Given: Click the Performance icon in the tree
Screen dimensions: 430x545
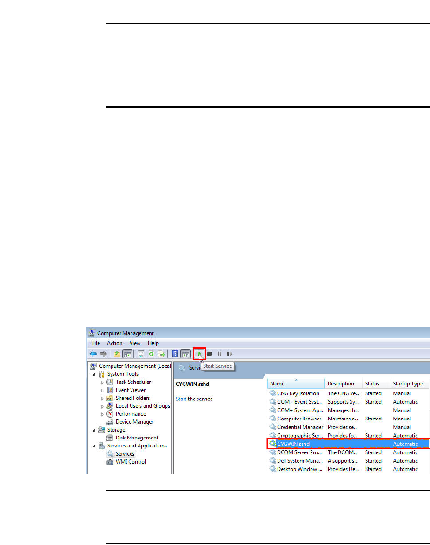Looking at the screenshot, I should pos(110,413).
